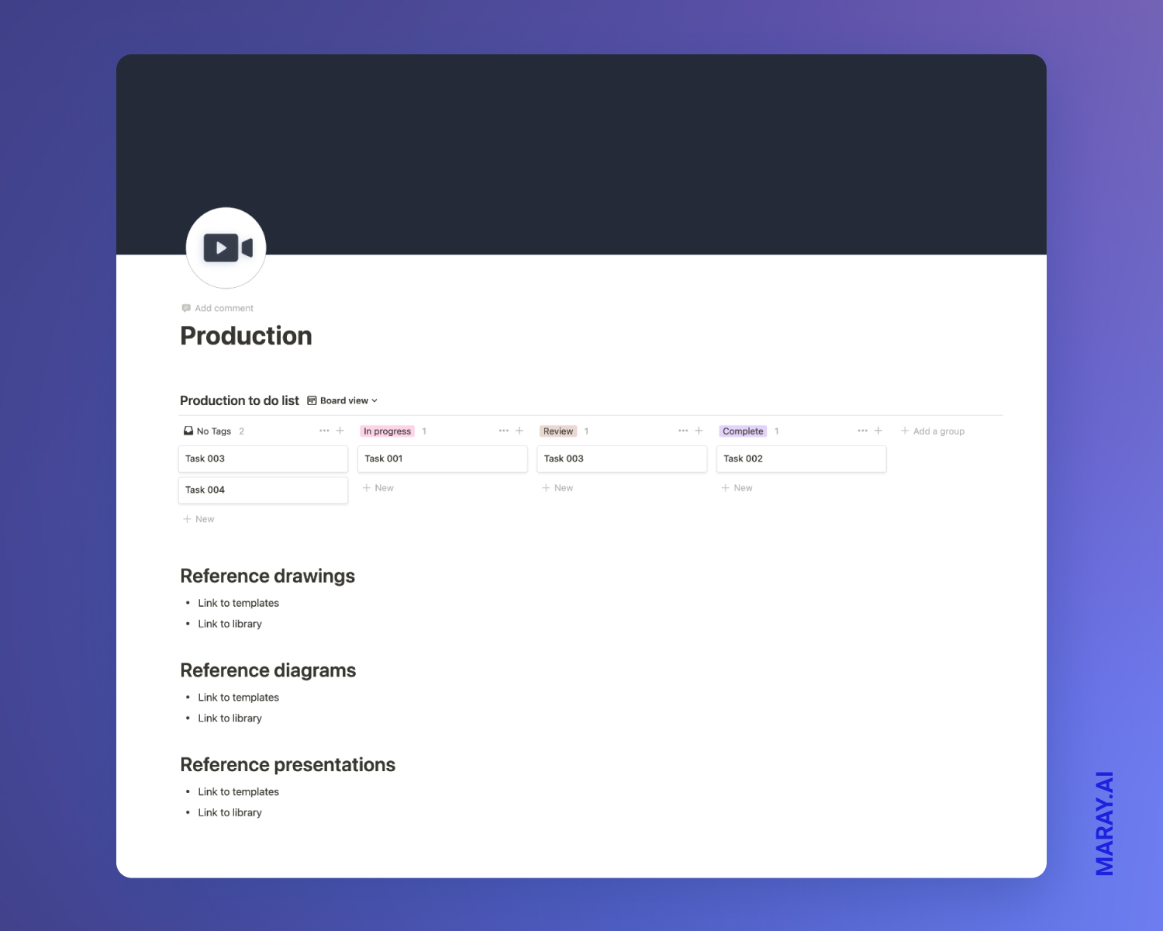
Task: Open options menu for No Tags column
Action: click(x=324, y=431)
